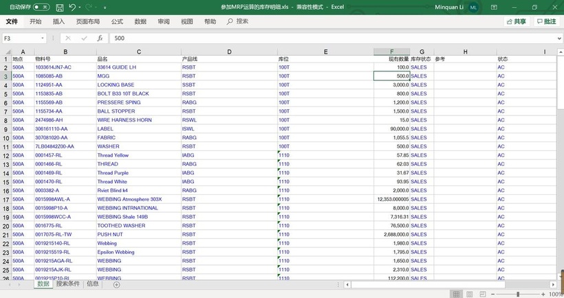
Task: Open the 文件 file menu
Action: [12, 22]
